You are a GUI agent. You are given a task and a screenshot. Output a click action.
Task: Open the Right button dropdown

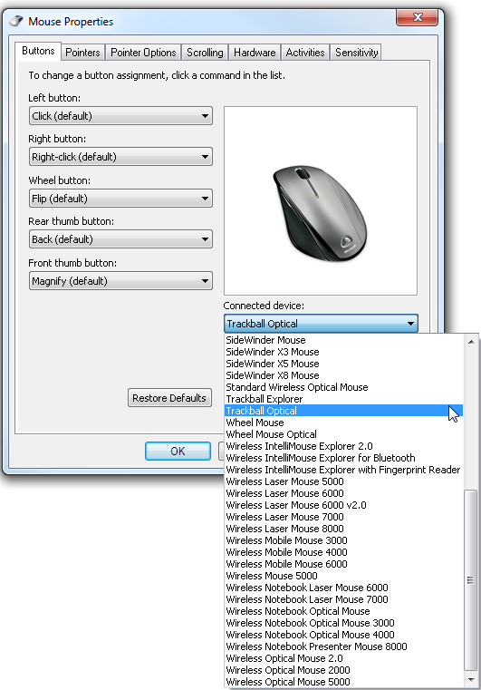pyautogui.click(x=120, y=157)
